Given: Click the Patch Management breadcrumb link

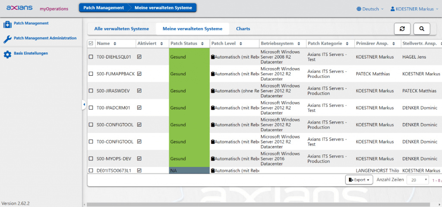Looking at the screenshot, I should pyautogui.click(x=104, y=8).
